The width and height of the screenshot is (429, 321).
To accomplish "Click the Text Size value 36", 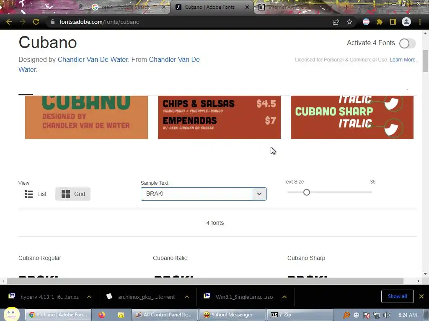I will tap(372, 181).
